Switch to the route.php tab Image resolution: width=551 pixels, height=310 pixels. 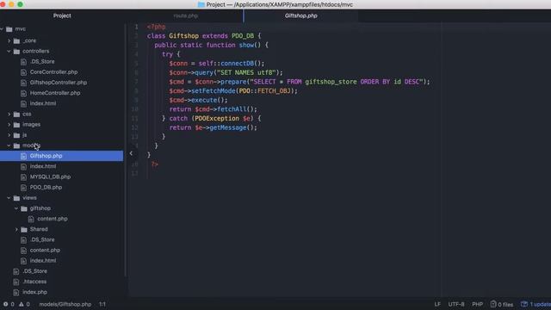tap(186, 15)
